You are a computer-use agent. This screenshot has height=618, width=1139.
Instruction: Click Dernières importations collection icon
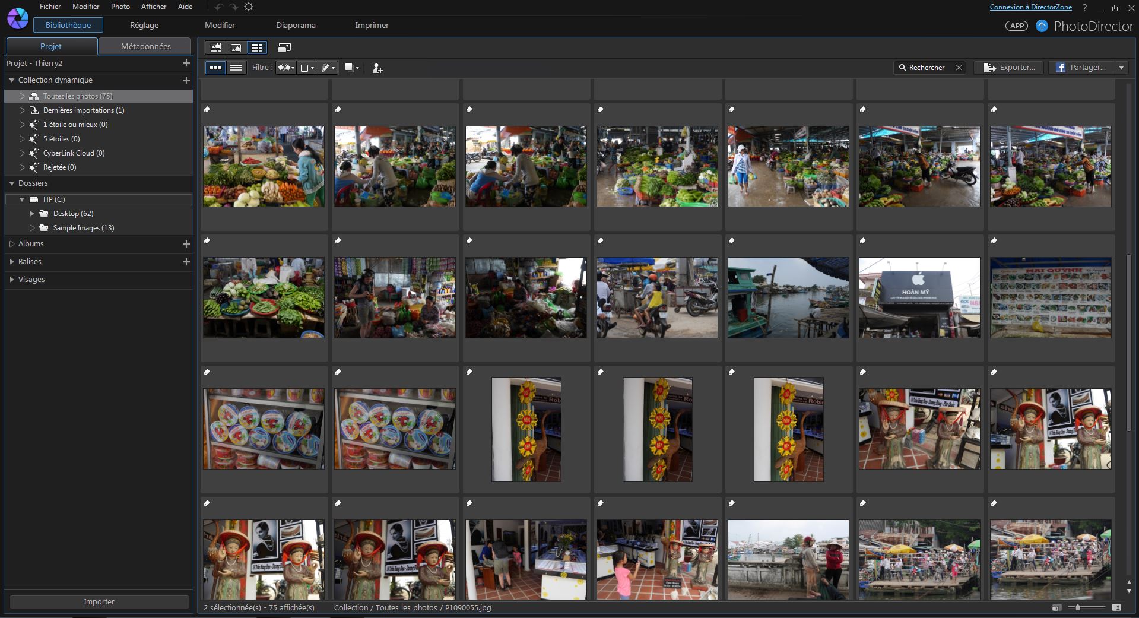point(34,110)
